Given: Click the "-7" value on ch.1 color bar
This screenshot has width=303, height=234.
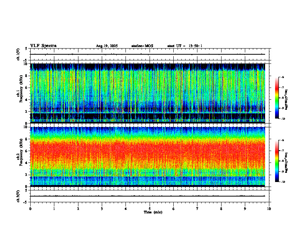Looking at the screenshot, I should [x=282, y=88].
